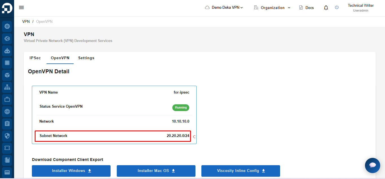The image size is (385, 179).
Task: Expand the Organization dropdown
Action: [272, 8]
